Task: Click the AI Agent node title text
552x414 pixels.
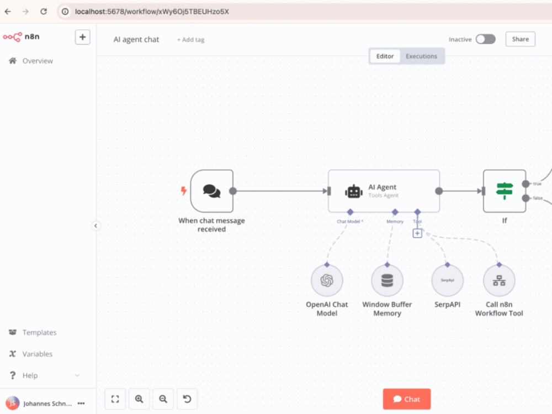Action: click(x=383, y=187)
